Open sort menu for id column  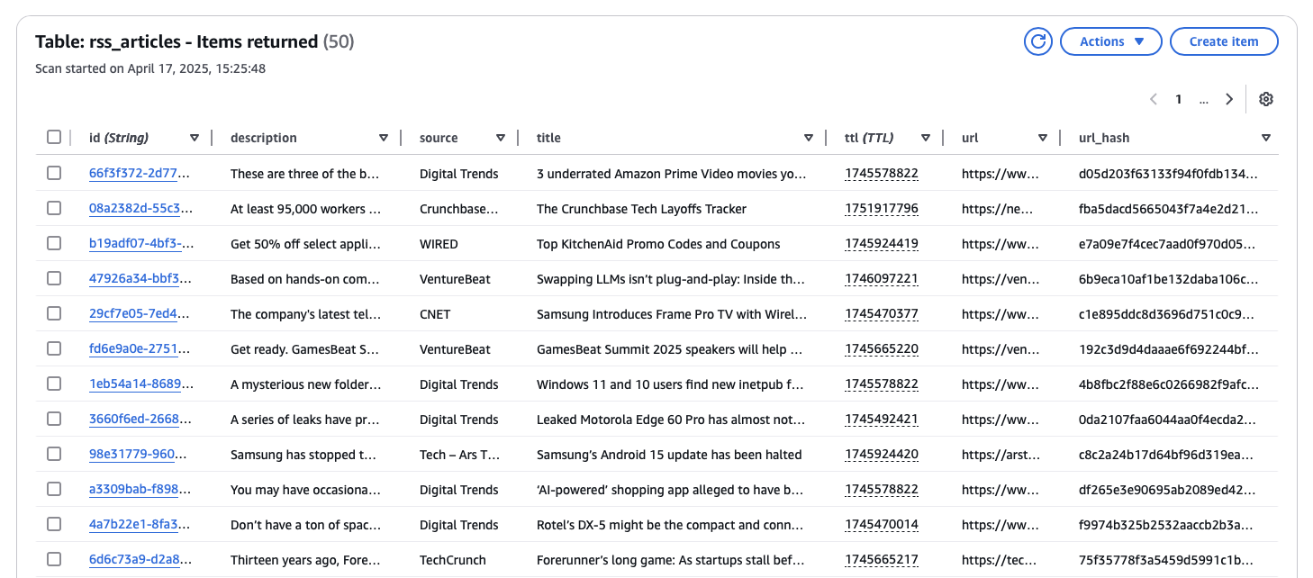(x=195, y=138)
